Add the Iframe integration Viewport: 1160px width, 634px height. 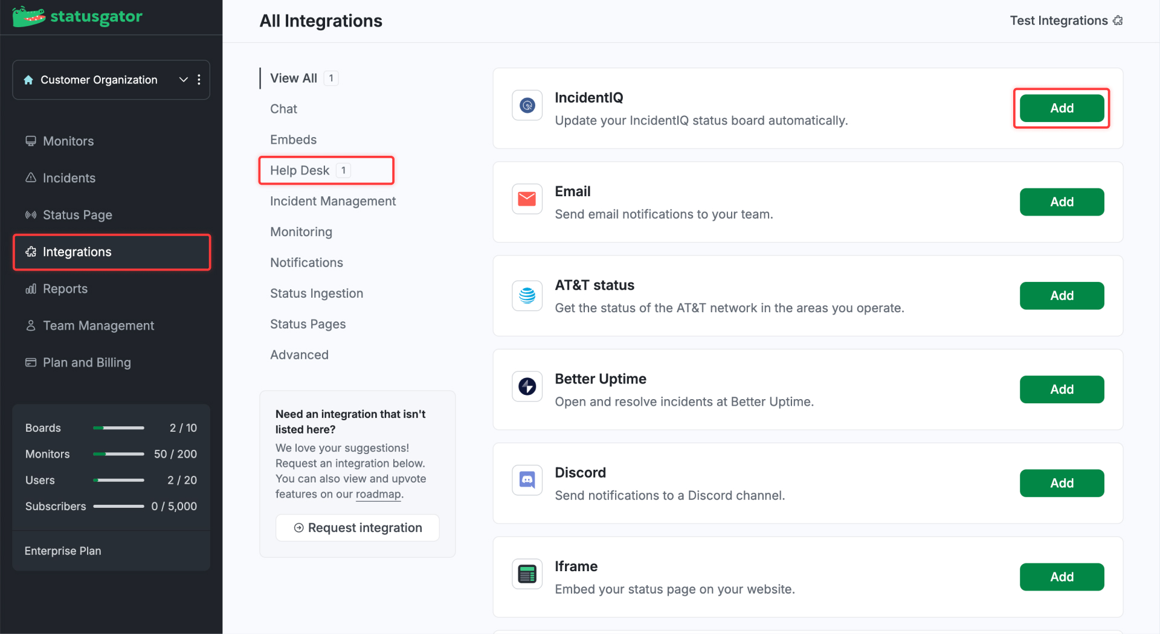point(1062,577)
